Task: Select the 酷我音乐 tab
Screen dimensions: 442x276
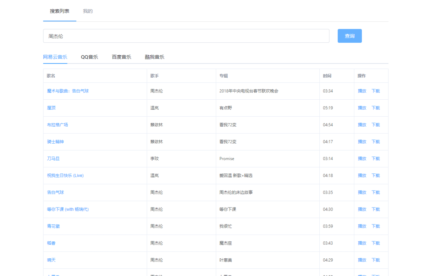Action: pos(154,57)
